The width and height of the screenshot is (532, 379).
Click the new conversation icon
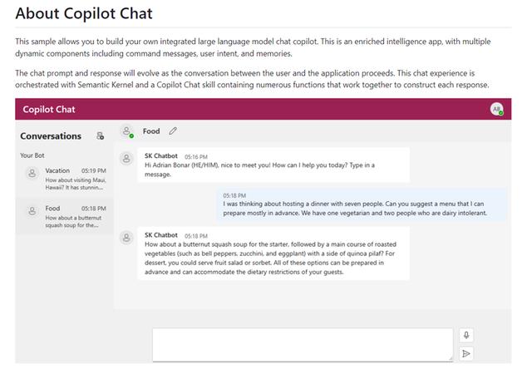click(x=101, y=135)
